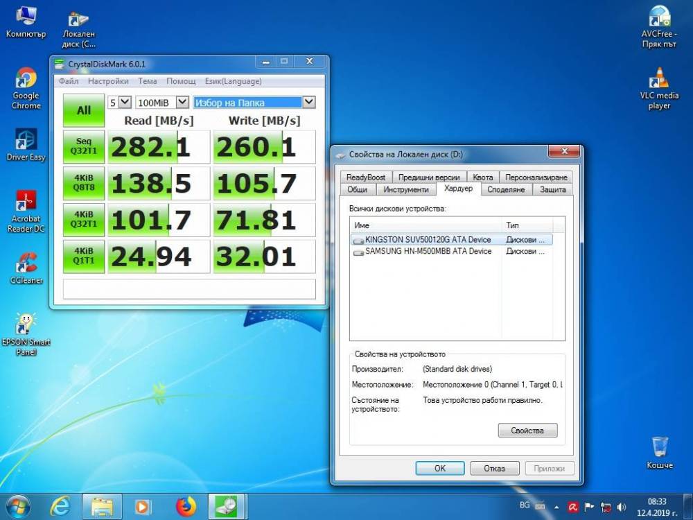
Task: Run the 4KiB Q1T1 test
Action: tap(84, 256)
